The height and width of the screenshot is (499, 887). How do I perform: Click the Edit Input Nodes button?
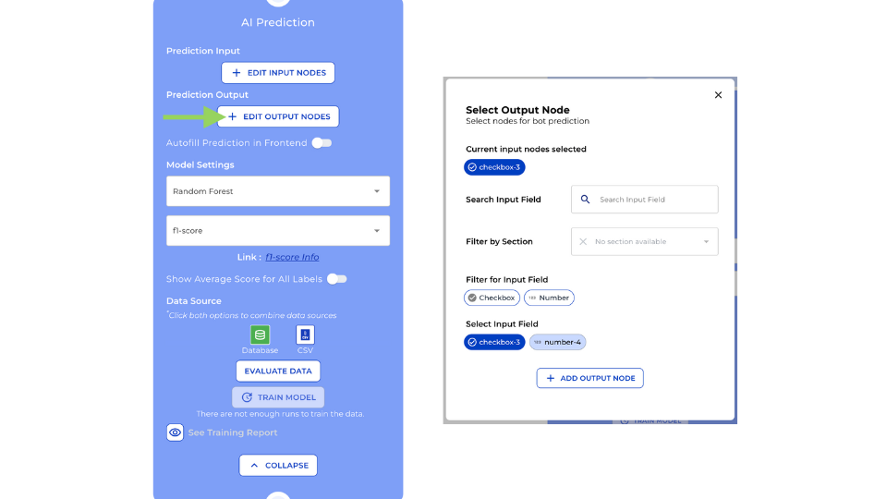278,73
